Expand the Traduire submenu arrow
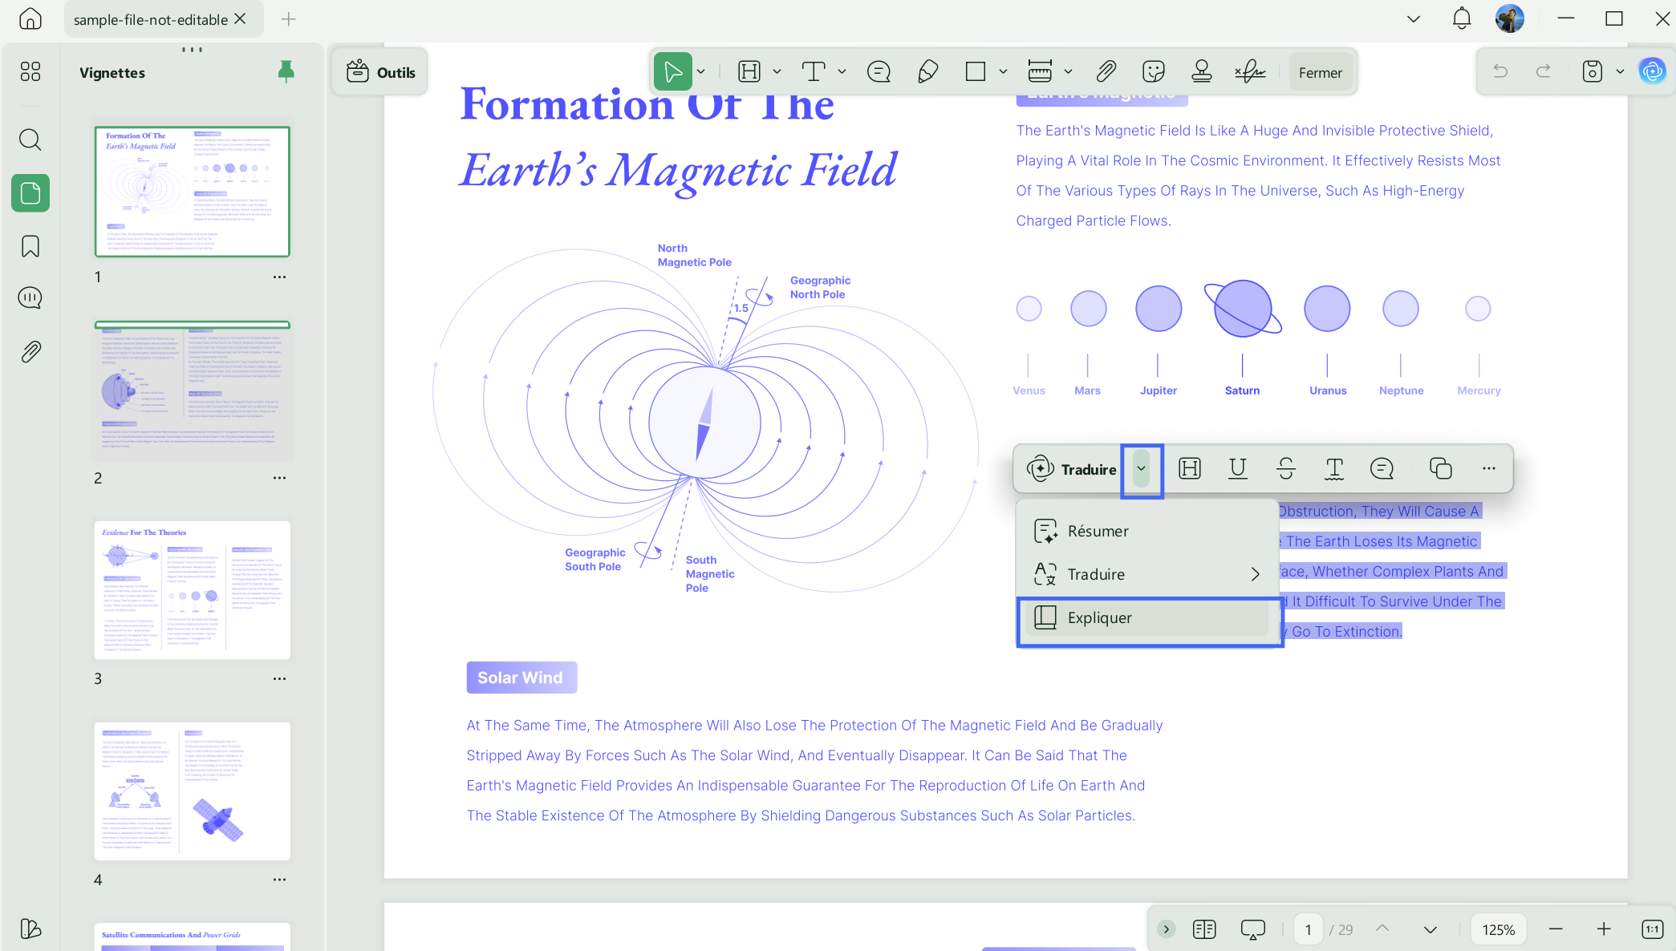Image resolution: width=1676 pixels, height=951 pixels. (x=1255, y=574)
